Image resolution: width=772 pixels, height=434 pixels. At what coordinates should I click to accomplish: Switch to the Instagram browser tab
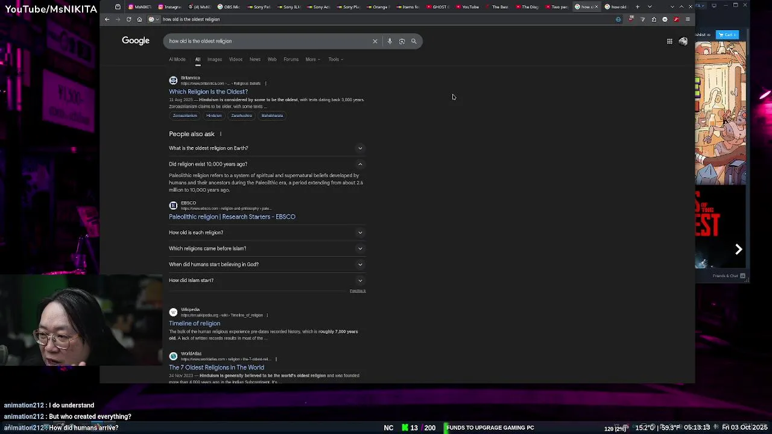(169, 7)
